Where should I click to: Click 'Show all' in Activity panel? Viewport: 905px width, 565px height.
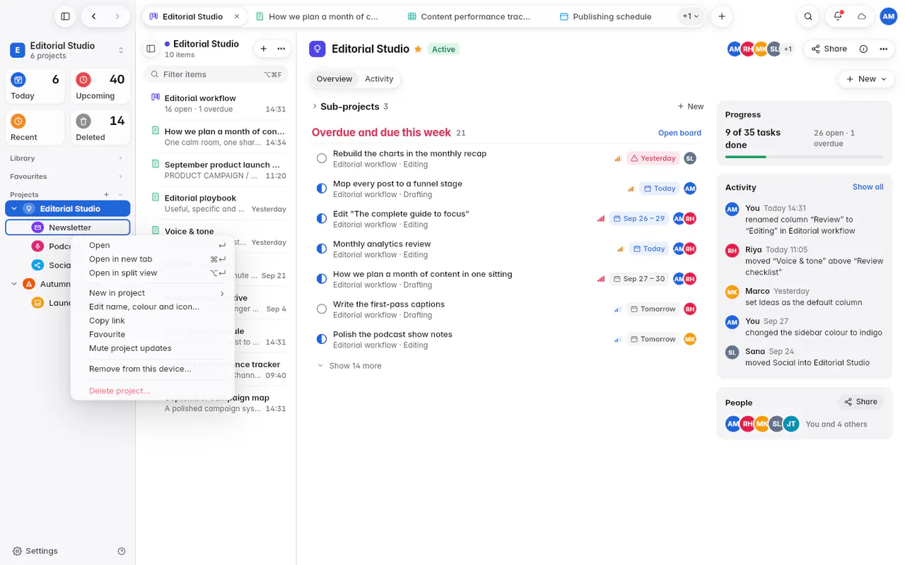[868, 187]
